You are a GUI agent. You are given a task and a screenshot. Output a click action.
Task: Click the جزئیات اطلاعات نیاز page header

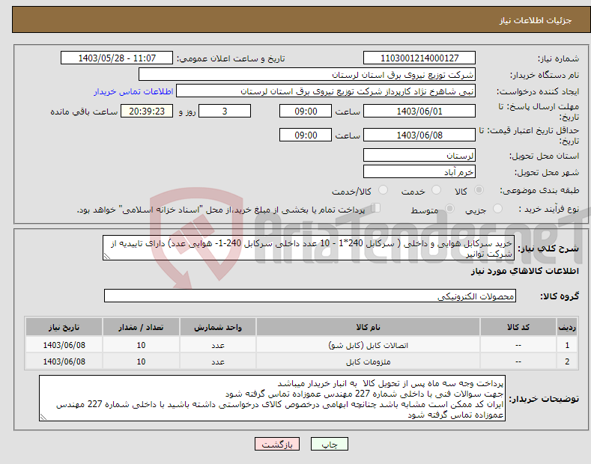[536, 20]
